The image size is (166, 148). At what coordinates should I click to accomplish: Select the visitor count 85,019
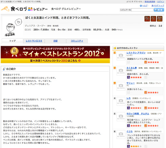(97, 30)
